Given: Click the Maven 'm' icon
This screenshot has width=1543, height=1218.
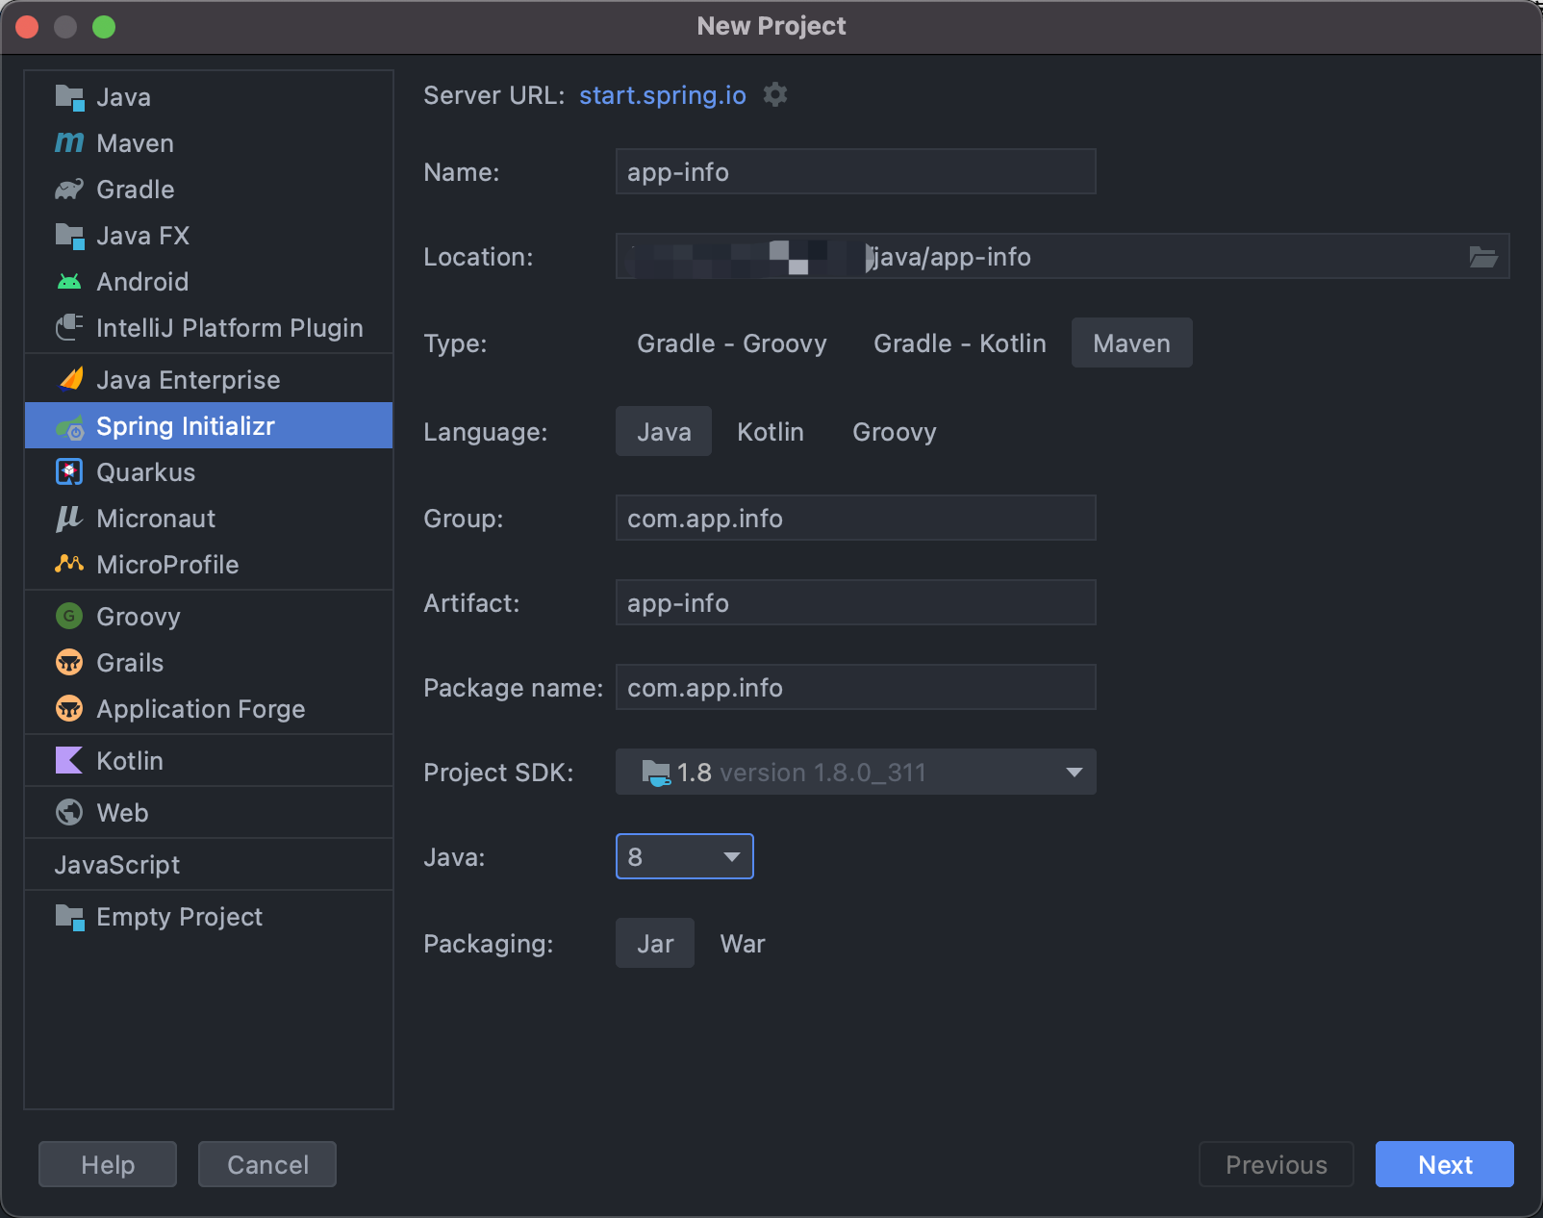Looking at the screenshot, I should coord(69,143).
